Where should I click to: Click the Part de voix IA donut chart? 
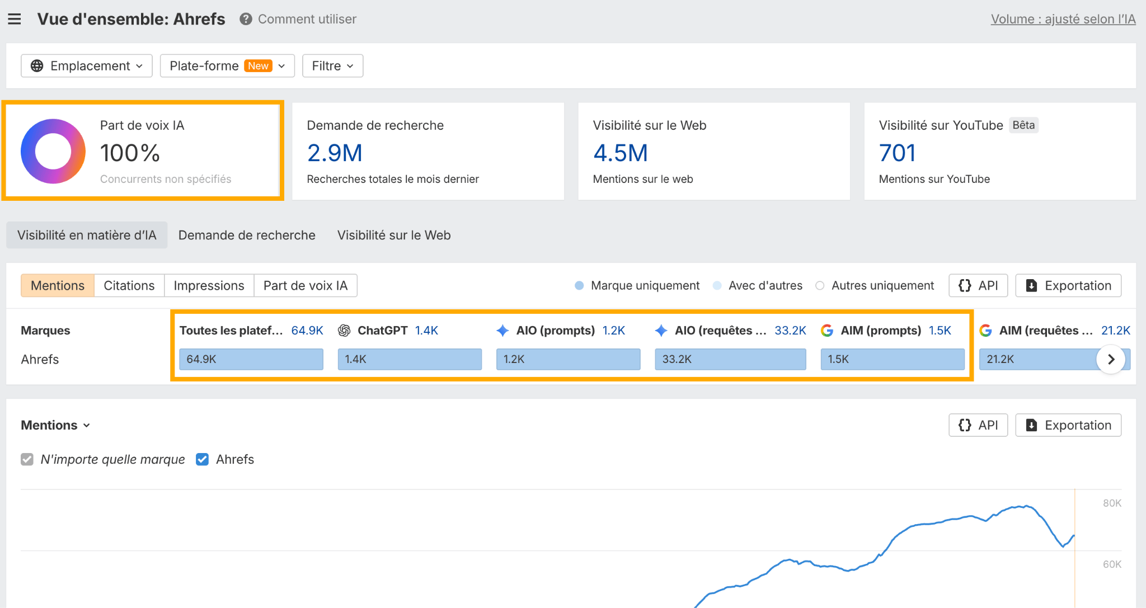[x=53, y=151]
